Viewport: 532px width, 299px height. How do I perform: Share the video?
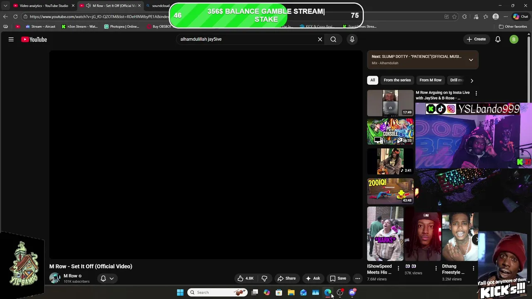(x=286, y=279)
